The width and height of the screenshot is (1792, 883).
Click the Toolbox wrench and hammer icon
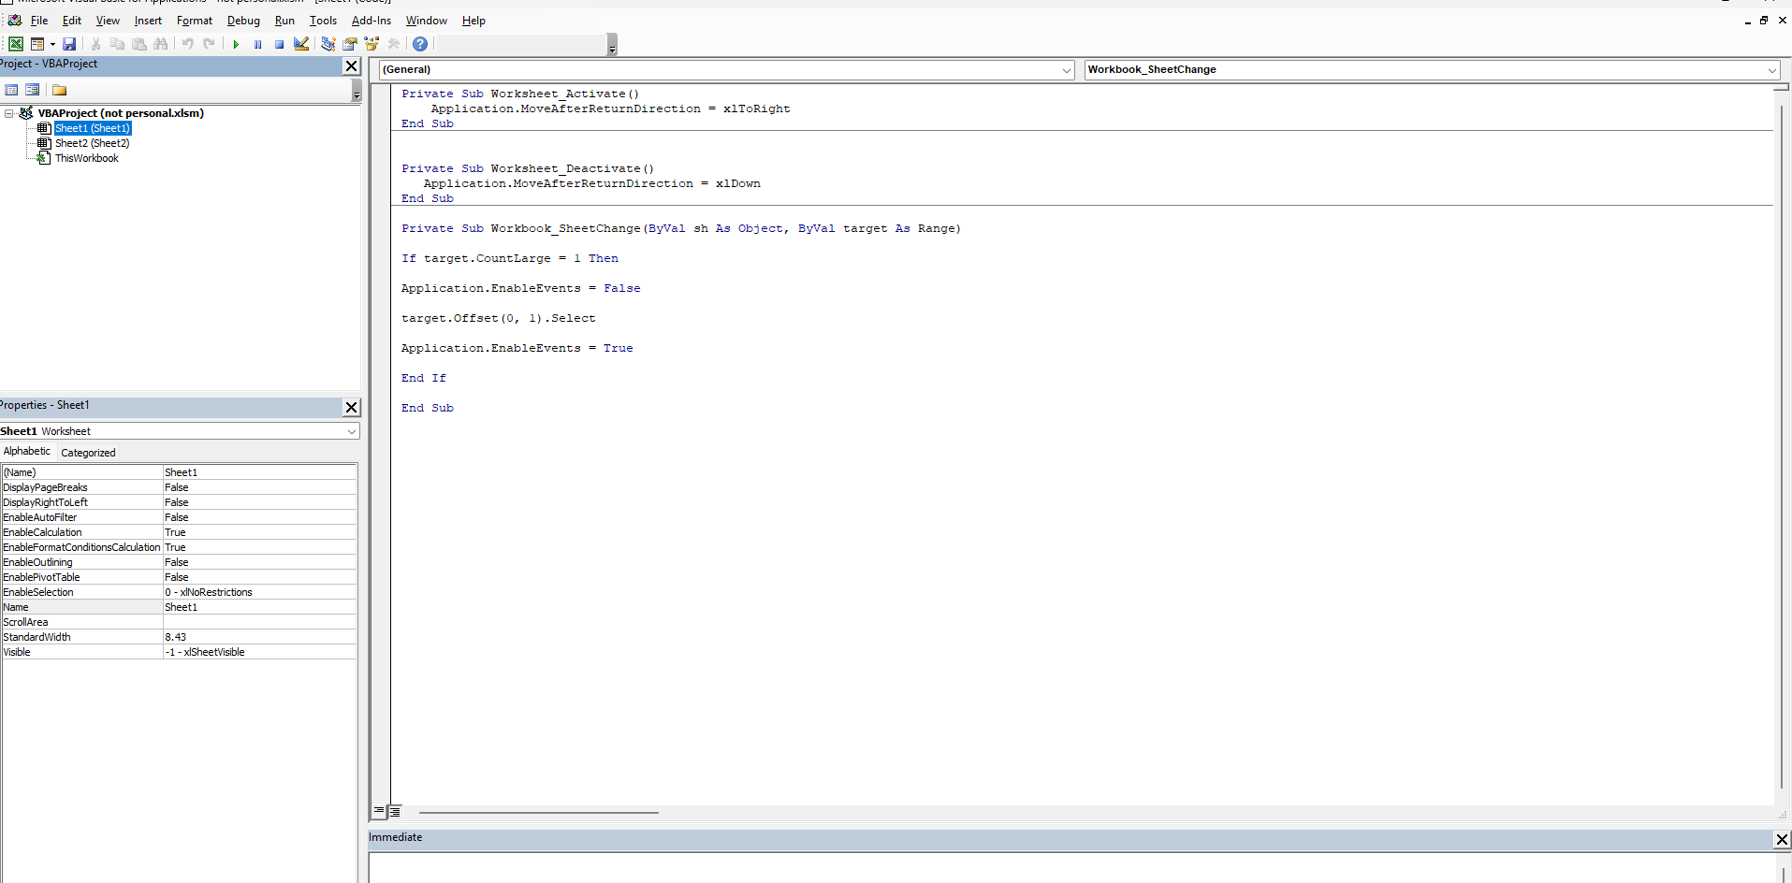click(x=394, y=44)
